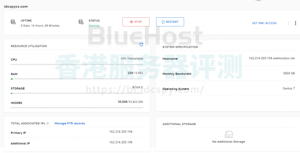The image size is (300, 153).
Task: Click the Hostname label
Action: (x=170, y=59)
